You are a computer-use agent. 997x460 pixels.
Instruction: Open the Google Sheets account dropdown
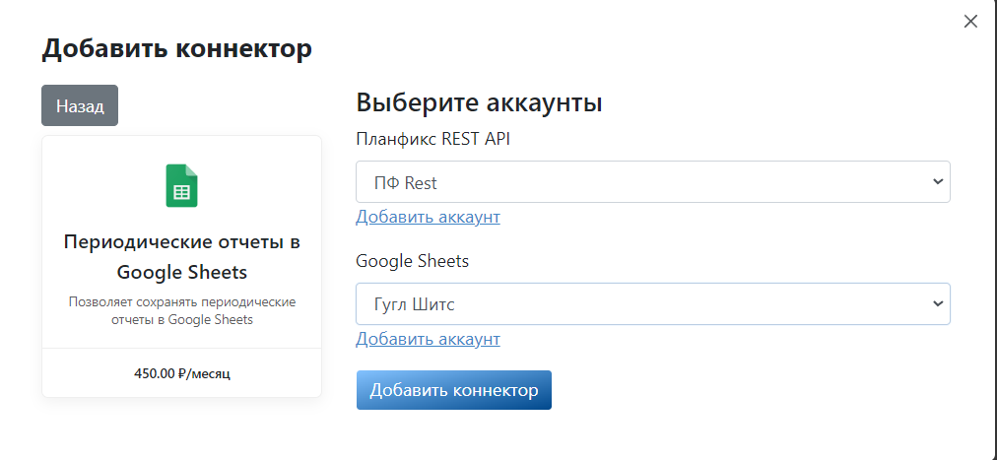[653, 303]
